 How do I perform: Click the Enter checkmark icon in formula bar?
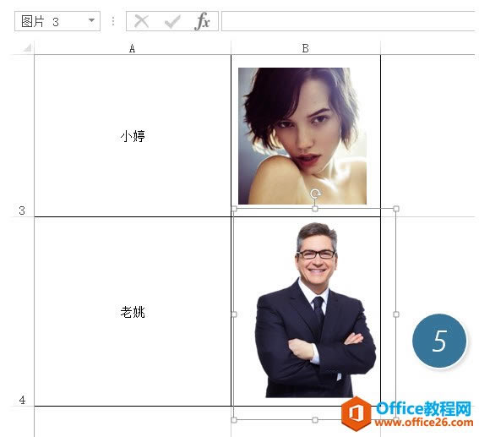[172, 22]
